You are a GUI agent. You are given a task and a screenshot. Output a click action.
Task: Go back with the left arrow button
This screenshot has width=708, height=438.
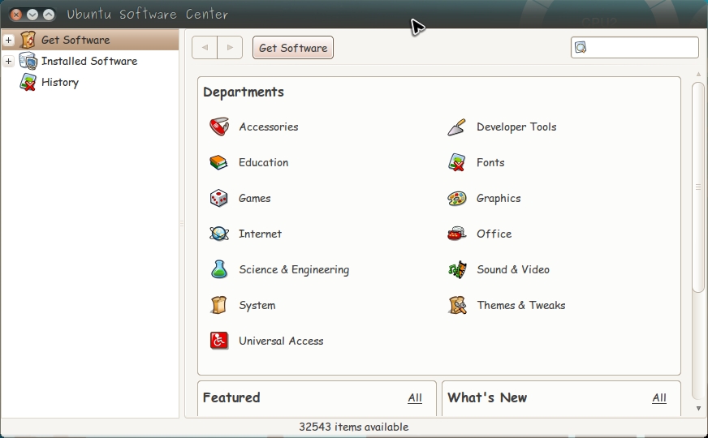(205, 47)
